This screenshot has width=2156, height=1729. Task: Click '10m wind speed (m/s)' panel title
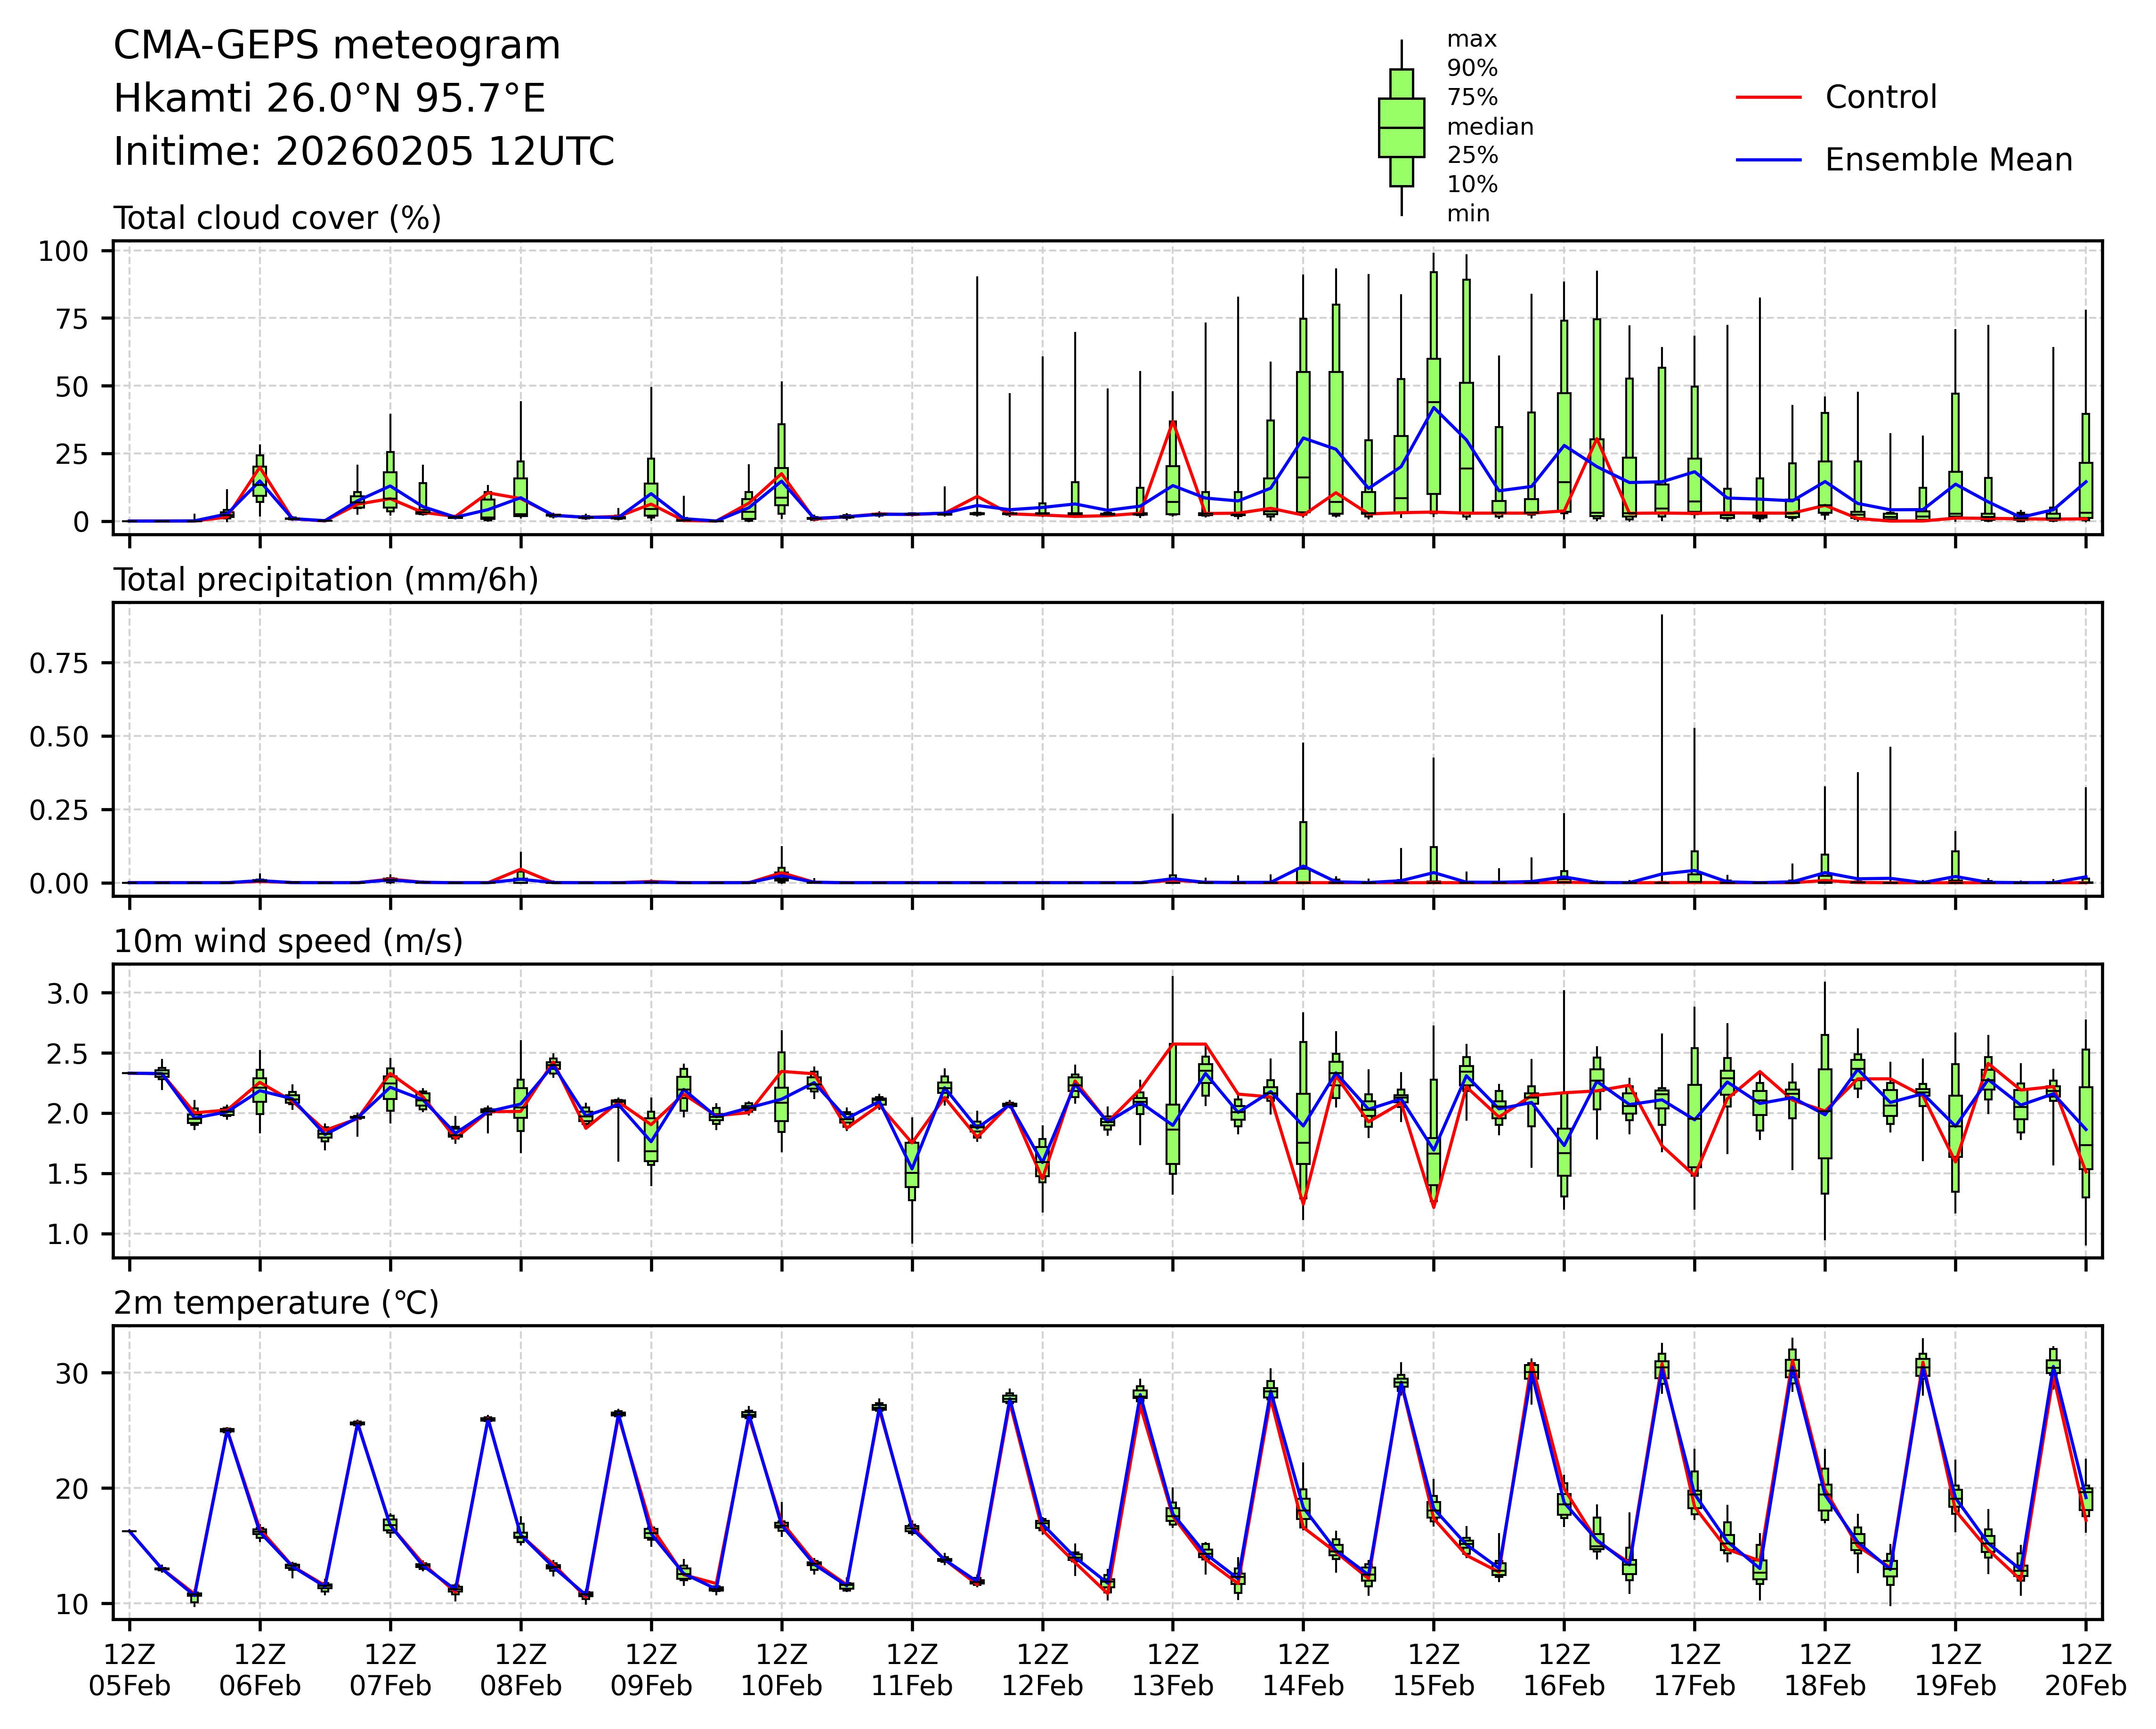pos(288,941)
